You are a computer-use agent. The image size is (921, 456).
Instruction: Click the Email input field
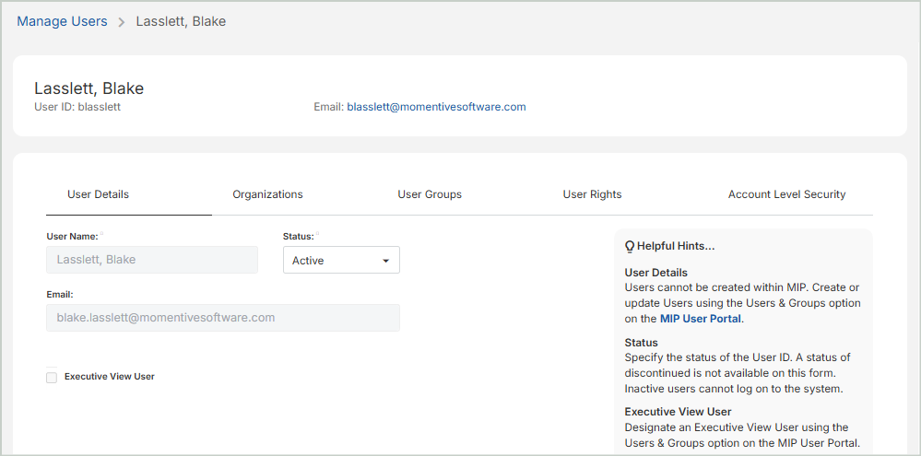pos(222,318)
